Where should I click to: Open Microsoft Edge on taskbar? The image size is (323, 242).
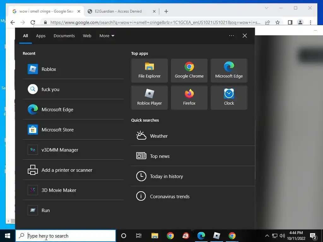tap(201, 236)
